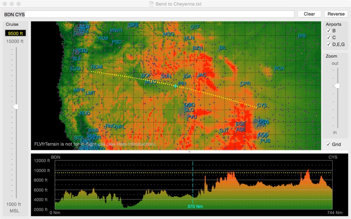Click the CYS airport label on map
The width and height of the screenshot is (351, 219).
click(x=262, y=105)
